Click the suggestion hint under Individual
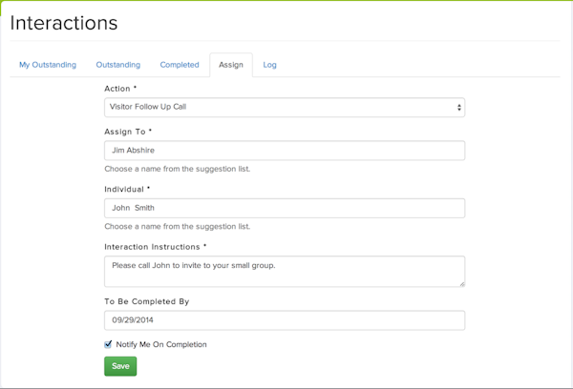 point(178,227)
